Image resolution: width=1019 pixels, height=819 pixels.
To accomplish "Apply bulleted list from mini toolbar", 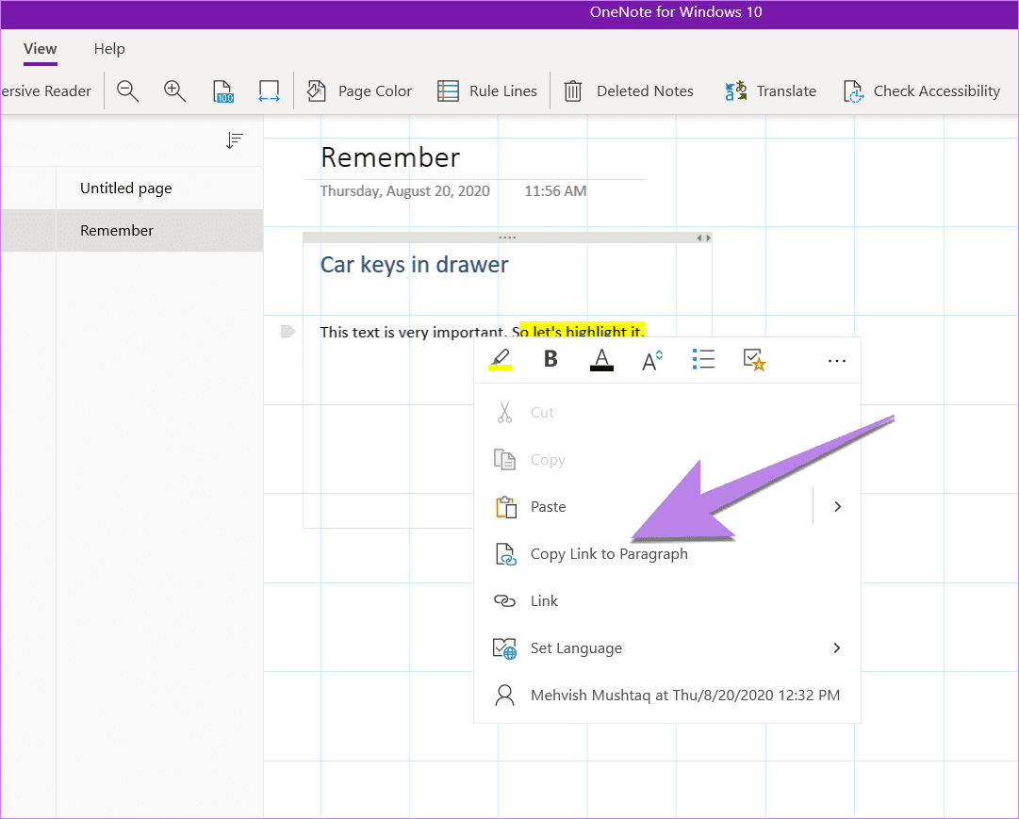I will 703,359.
